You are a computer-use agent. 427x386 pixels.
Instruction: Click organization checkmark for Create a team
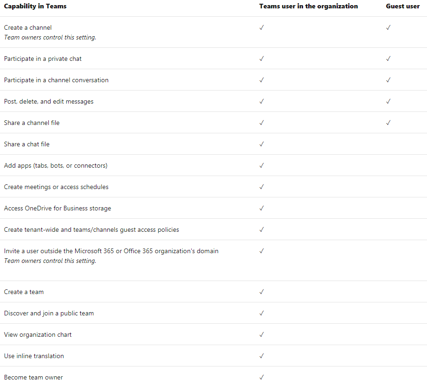click(x=262, y=292)
